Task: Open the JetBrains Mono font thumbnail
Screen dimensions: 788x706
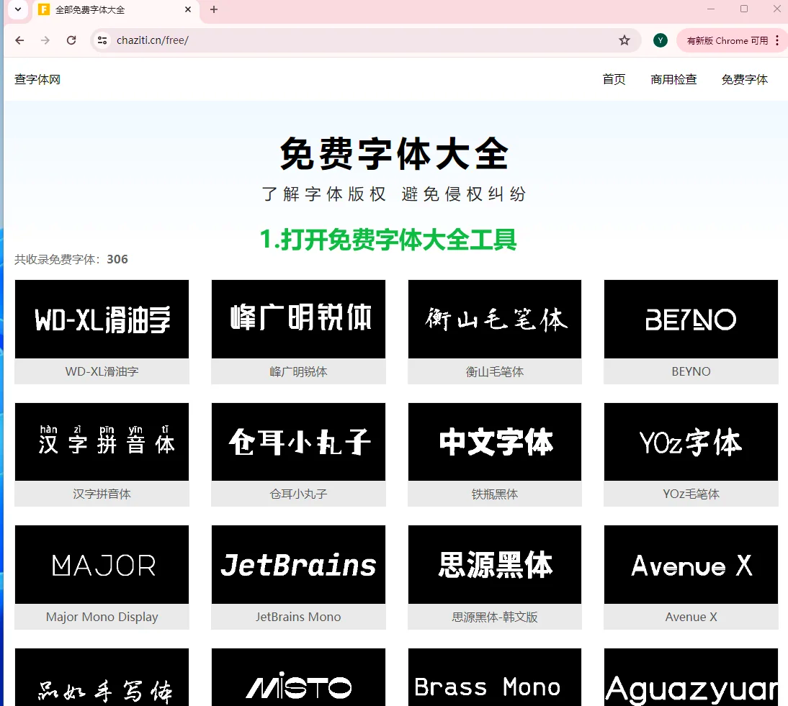Action: [x=297, y=564]
